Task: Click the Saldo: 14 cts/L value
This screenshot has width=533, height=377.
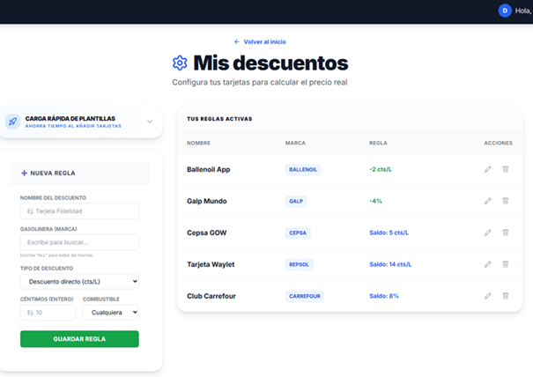Action: pos(390,264)
